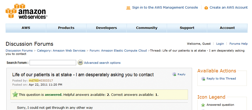
Task: Click the green star in the answered banner
Action: click(15, 95)
